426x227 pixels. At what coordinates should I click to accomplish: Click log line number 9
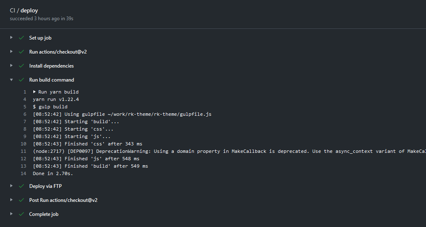(x=25, y=136)
